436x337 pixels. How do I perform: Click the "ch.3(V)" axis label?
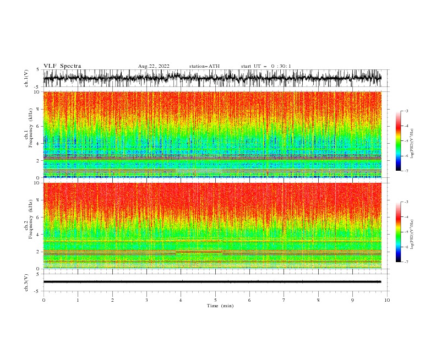[x=26, y=282]
